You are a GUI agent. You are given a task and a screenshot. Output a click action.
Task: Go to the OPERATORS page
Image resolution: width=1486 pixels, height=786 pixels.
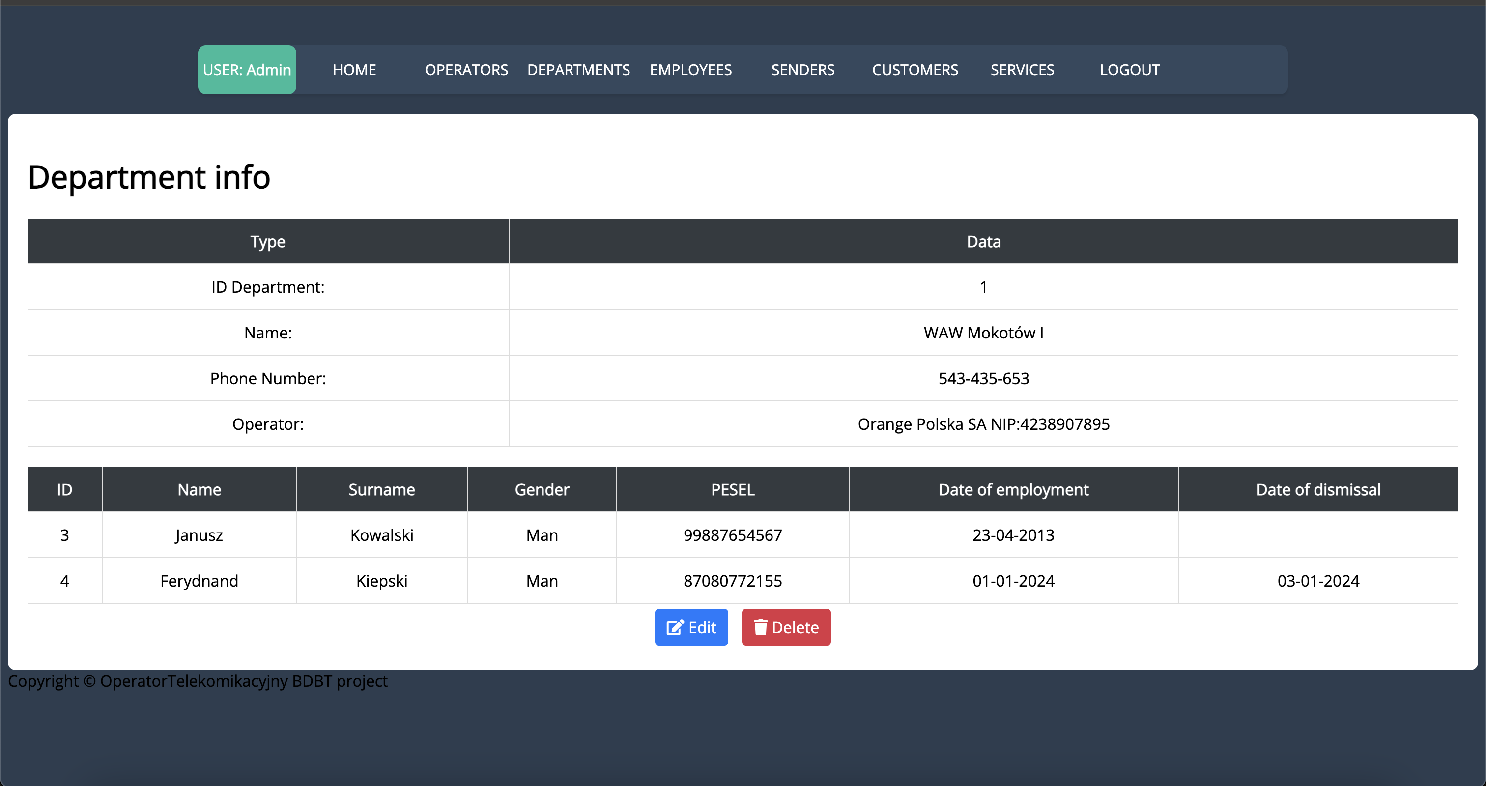[466, 70]
